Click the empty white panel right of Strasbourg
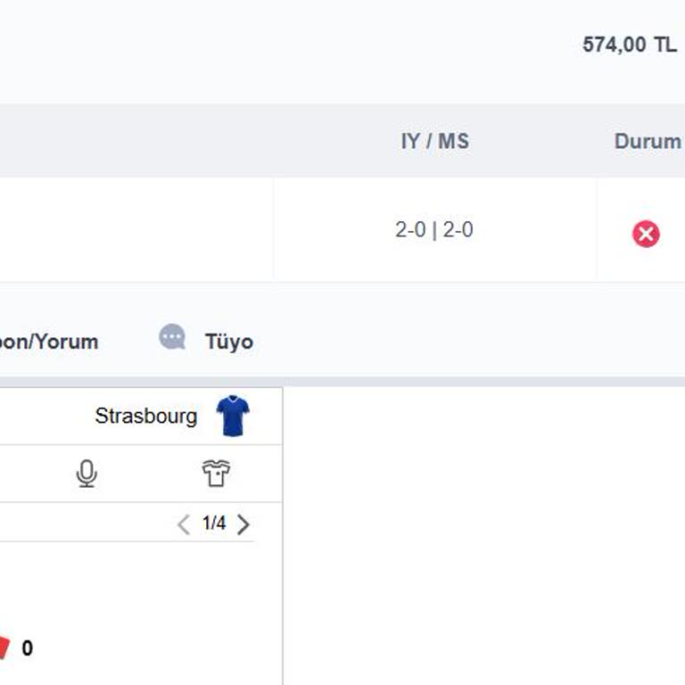The image size is (685, 685). tap(482, 535)
